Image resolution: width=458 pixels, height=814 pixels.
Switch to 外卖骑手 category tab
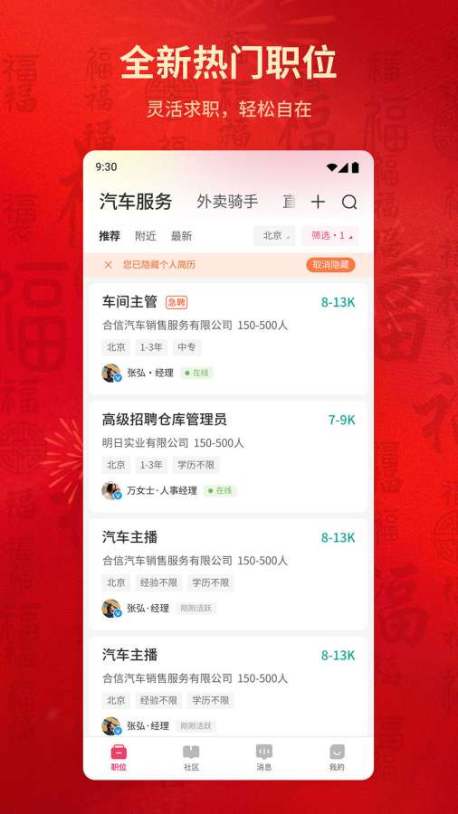(227, 202)
